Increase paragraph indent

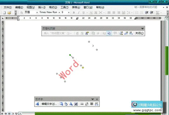(x=151, y=13)
